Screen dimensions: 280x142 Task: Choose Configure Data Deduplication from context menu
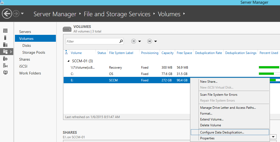[222, 132]
